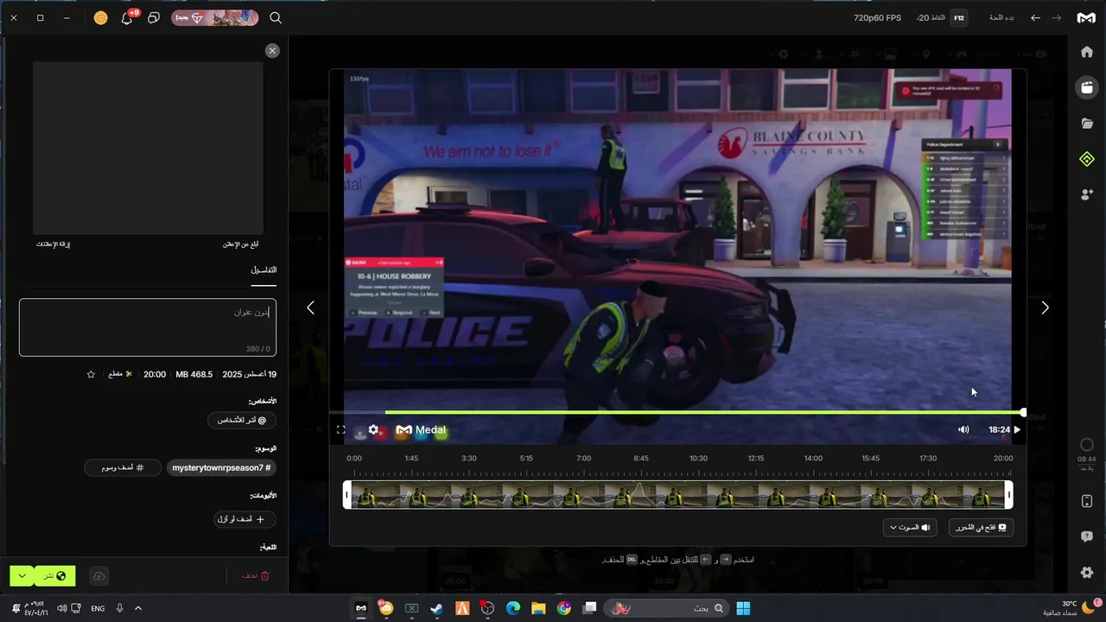1106x622 pixels.
Task: Click the scissors clip type icon
Action: (x=129, y=374)
